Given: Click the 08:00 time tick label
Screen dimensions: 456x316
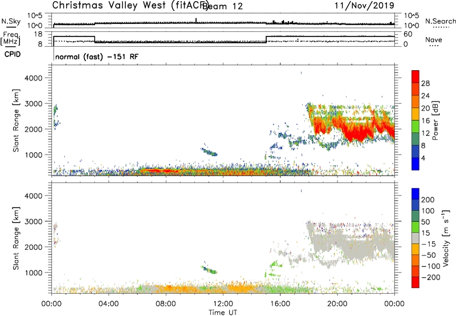Looking at the screenshot, I should tap(166, 304).
